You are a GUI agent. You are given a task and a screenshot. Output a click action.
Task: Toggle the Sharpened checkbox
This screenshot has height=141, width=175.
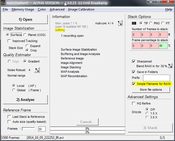coord(134,61)
